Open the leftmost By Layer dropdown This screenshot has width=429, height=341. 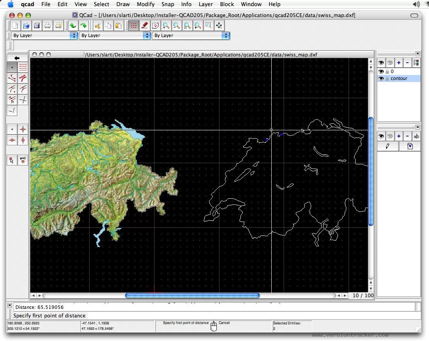pos(44,36)
